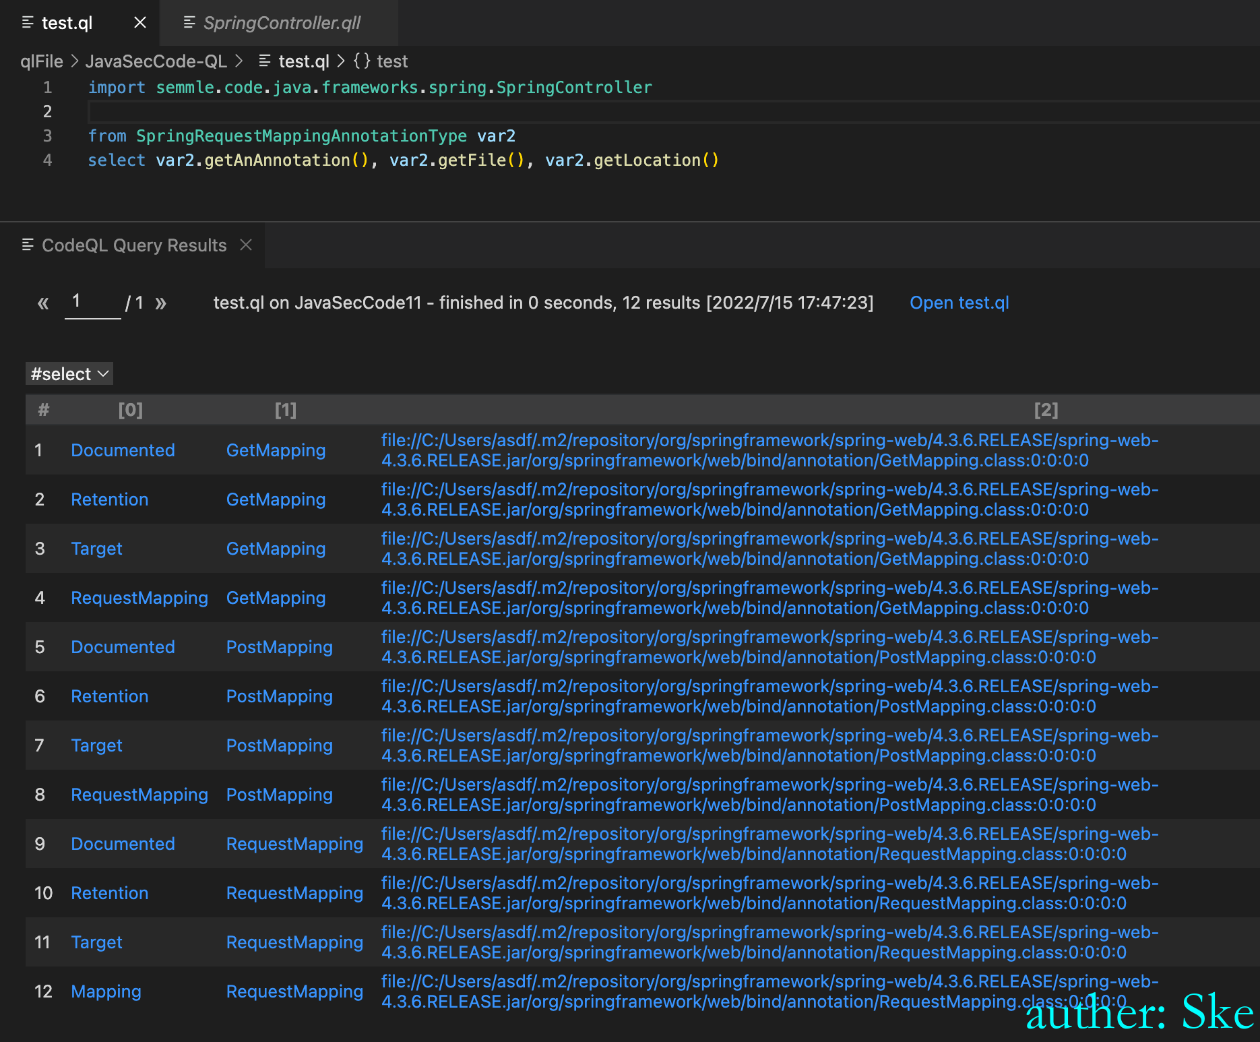Screen dimensions: 1260x1042
Task: Click the test.ql breadcrumb entry
Action: 304,61
